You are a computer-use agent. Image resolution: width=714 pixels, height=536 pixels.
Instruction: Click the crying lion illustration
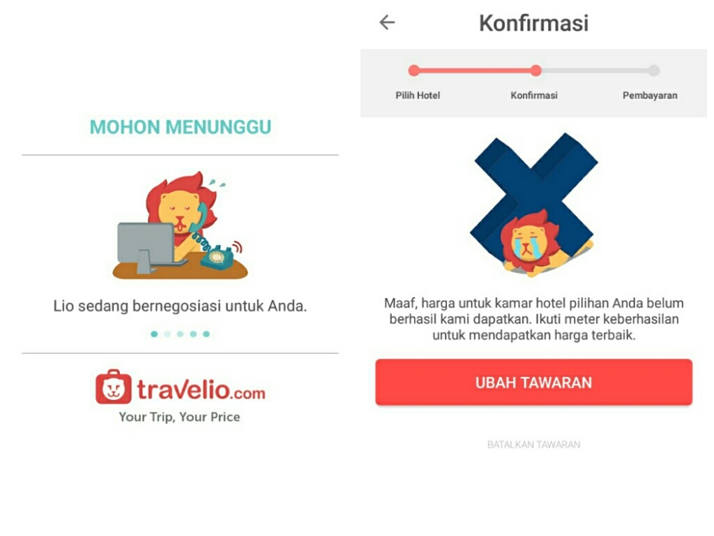coord(531,244)
